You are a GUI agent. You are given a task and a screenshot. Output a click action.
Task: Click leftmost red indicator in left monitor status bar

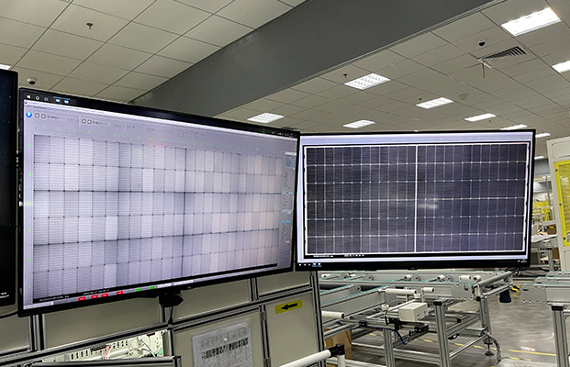coord(82,299)
